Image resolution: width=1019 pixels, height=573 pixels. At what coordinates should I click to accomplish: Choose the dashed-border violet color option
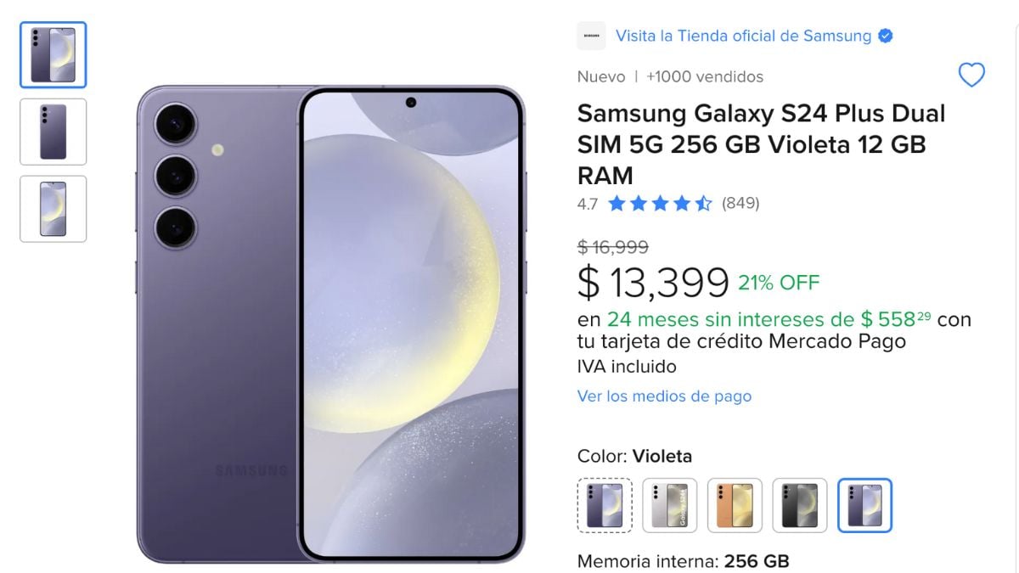coord(605,505)
